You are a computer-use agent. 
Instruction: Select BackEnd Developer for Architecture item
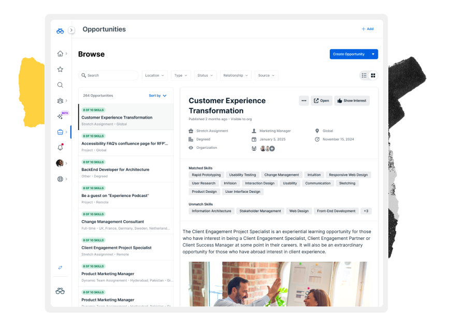tap(115, 169)
